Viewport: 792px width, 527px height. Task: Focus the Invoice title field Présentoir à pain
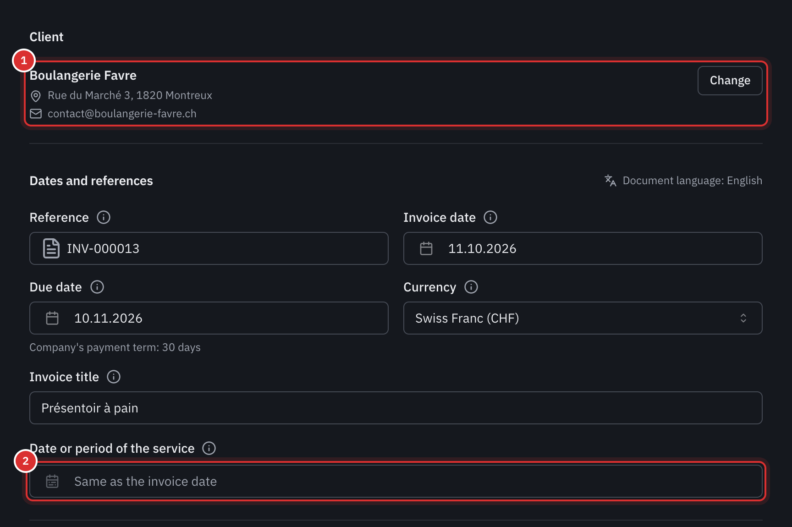pyautogui.click(x=396, y=408)
